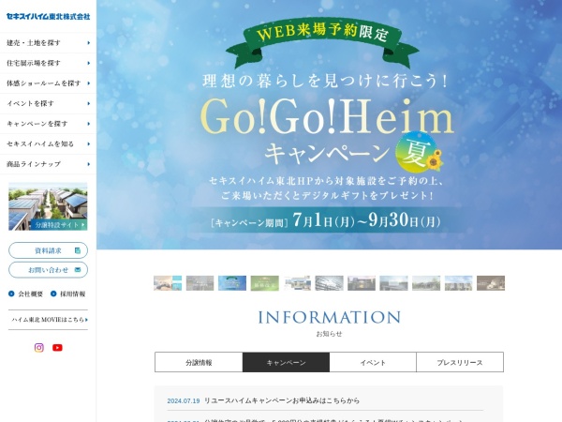The height and width of the screenshot is (422, 562).
Task: Select the fourth green slider thumbnail
Action: tap(265, 283)
